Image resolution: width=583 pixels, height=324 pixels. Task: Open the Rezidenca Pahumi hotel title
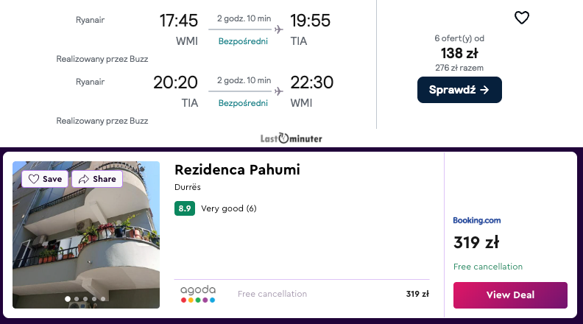tap(237, 170)
